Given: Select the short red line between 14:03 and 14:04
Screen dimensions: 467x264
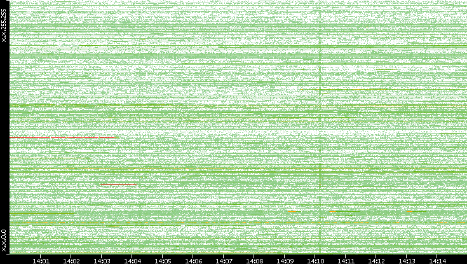Looking at the screenshot, I should coord(119,184).
